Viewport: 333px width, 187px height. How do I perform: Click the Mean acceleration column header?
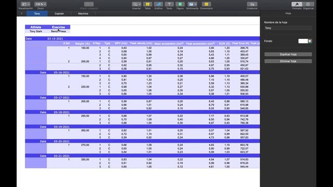pos(169,44)
